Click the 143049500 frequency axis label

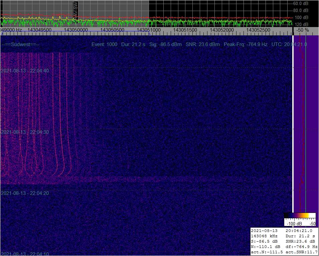coord(39,30)
